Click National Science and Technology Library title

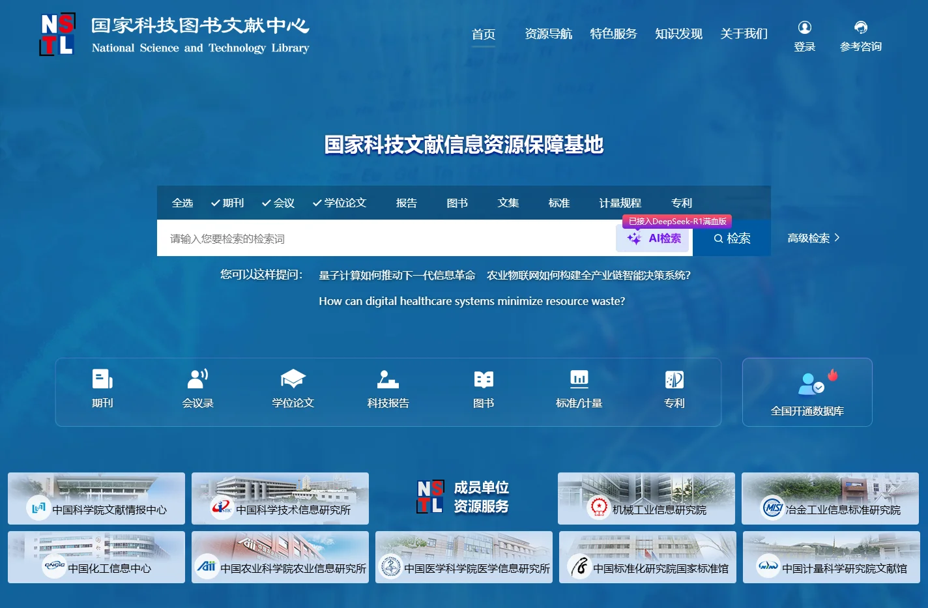click(x=200, y=48)
